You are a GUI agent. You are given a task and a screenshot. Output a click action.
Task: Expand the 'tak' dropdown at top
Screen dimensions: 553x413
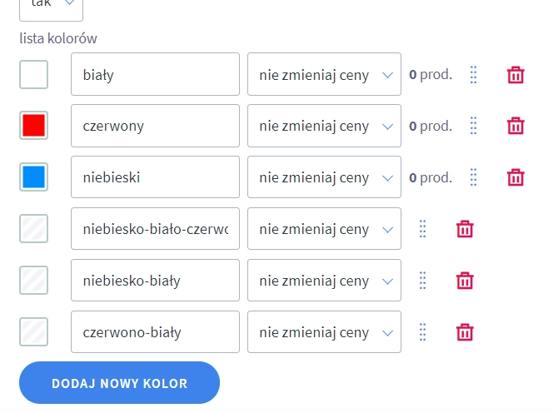[x=51, y=7]
